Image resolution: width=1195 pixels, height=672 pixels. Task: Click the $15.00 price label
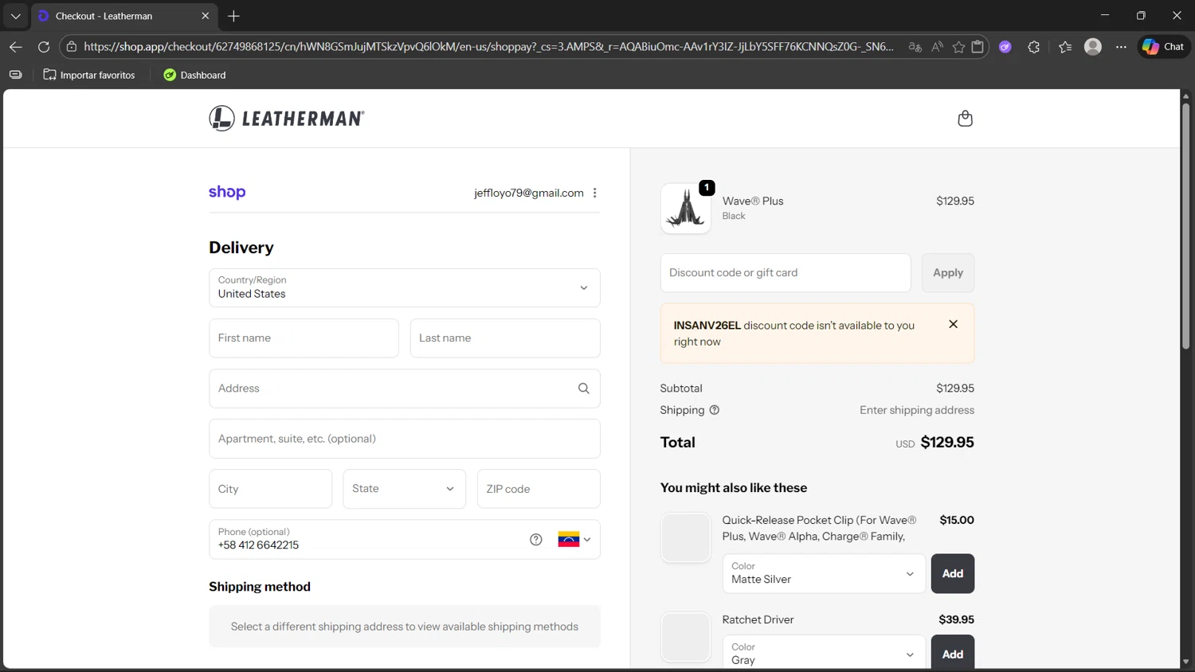click(x=957, y=520)
